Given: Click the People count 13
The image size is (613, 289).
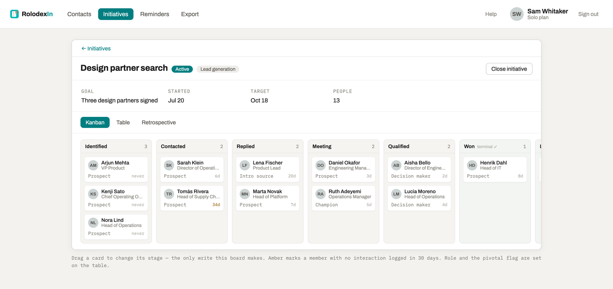Looking at the screenshot, I should point(336,100).
